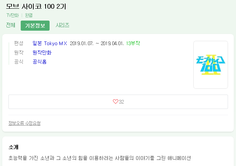
Task: Open the Mob Psycho 100 poster thumbnail
Action: point(210,65)
